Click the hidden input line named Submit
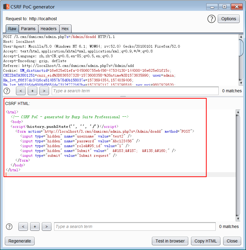The image size is (246, 250). 98,151
